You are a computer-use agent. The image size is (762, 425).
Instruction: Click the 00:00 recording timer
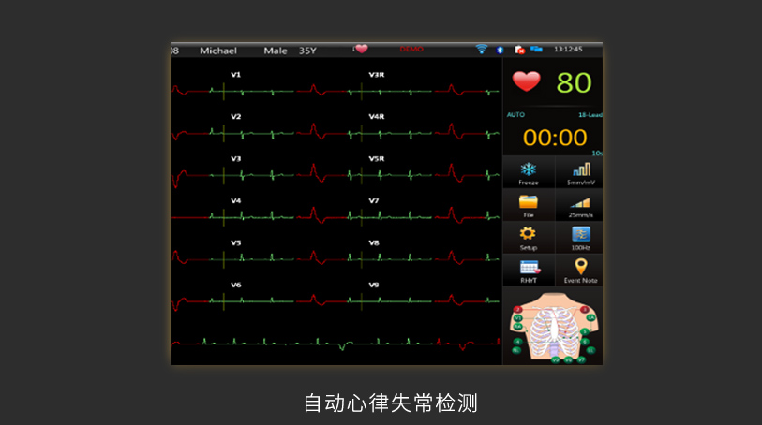(x=555, y=138)
